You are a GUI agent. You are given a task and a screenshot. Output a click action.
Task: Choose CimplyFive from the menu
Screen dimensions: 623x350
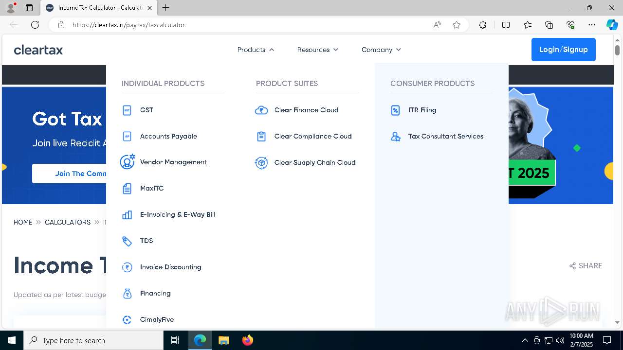tap(157, 320)
